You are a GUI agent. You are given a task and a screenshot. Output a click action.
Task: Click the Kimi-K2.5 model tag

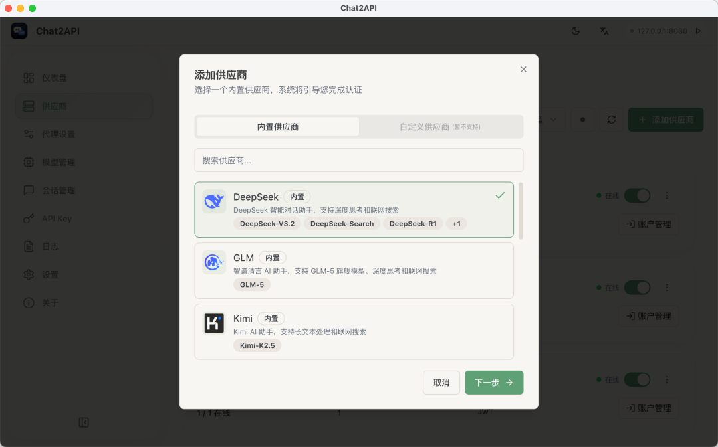coord(257,345)
